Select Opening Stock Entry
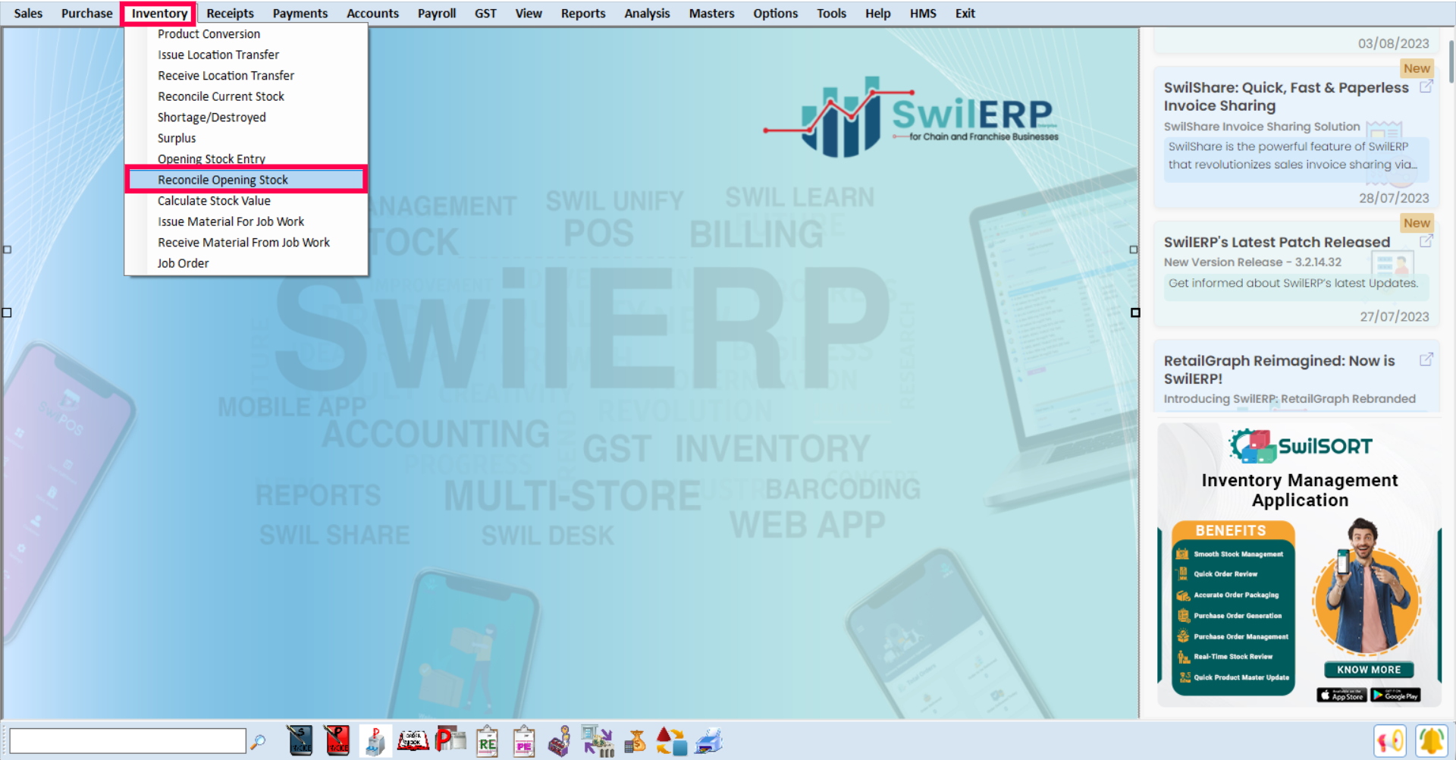1456x760 pixels. 246,159
